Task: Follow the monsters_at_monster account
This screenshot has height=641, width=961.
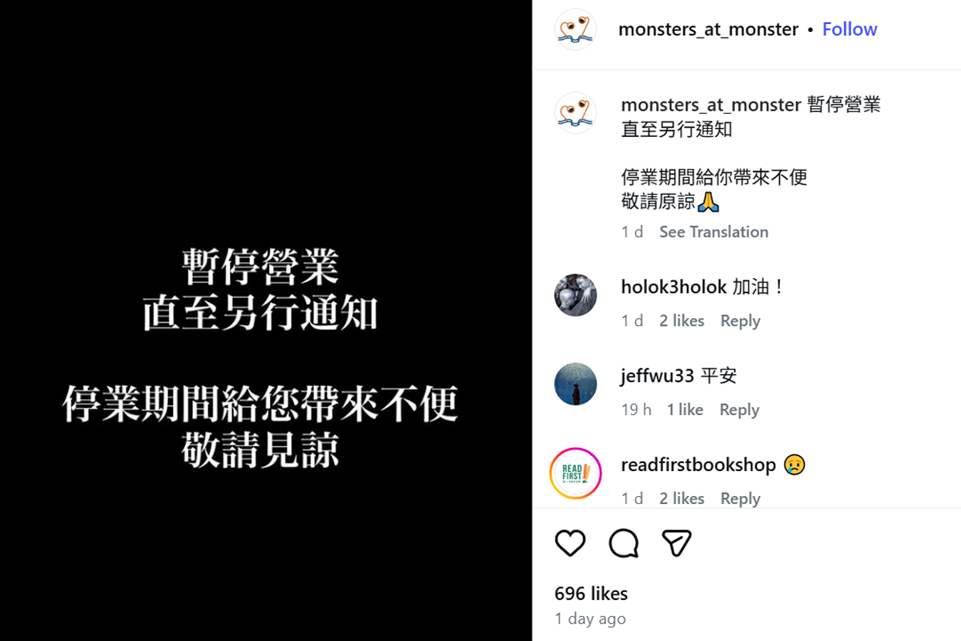Action: coord(850,30)
